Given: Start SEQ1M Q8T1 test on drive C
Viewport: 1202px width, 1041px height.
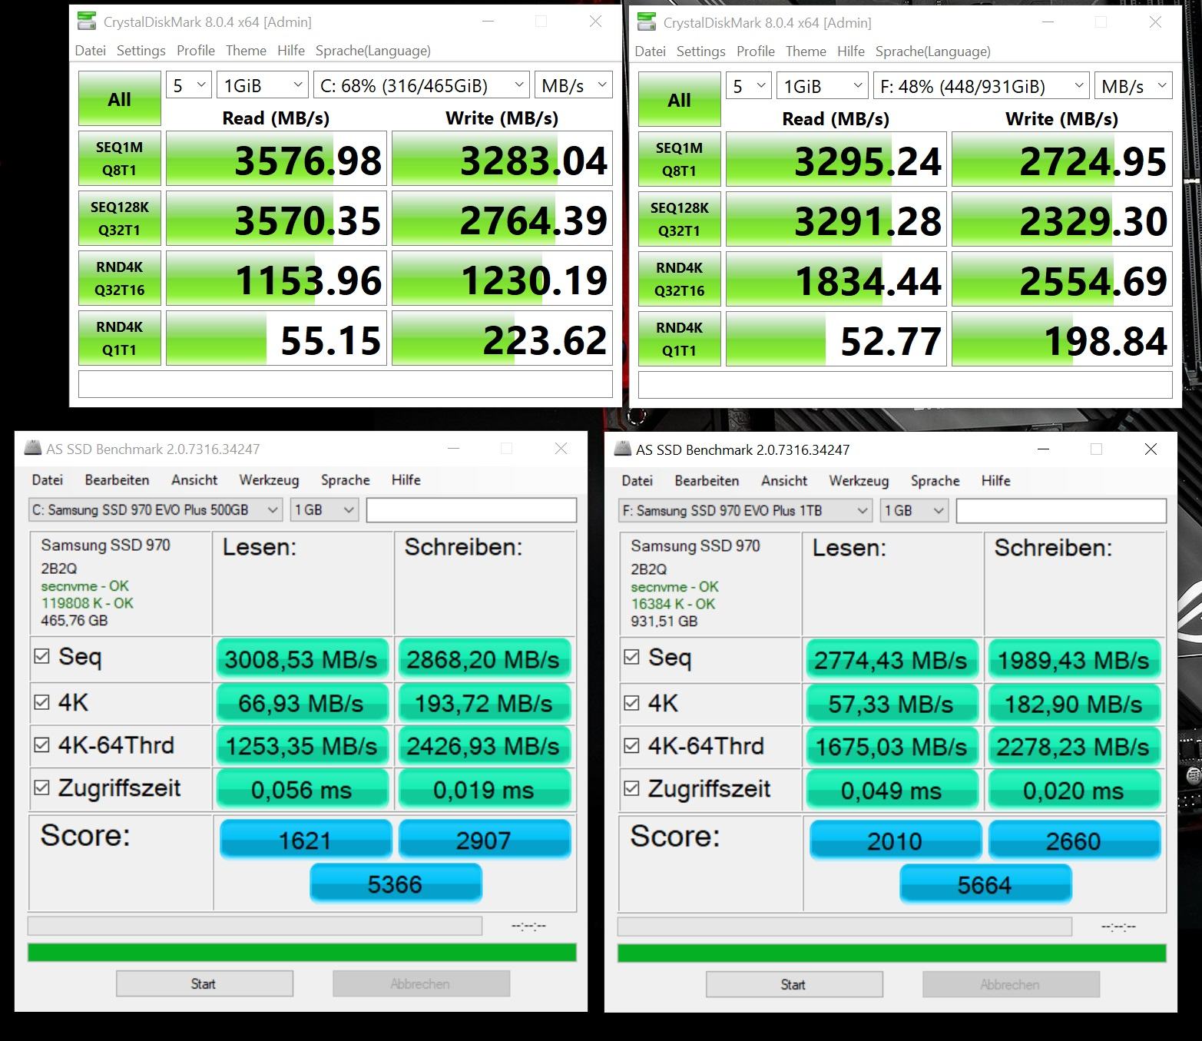Looking at the screenshot, I should click(119, 158).
